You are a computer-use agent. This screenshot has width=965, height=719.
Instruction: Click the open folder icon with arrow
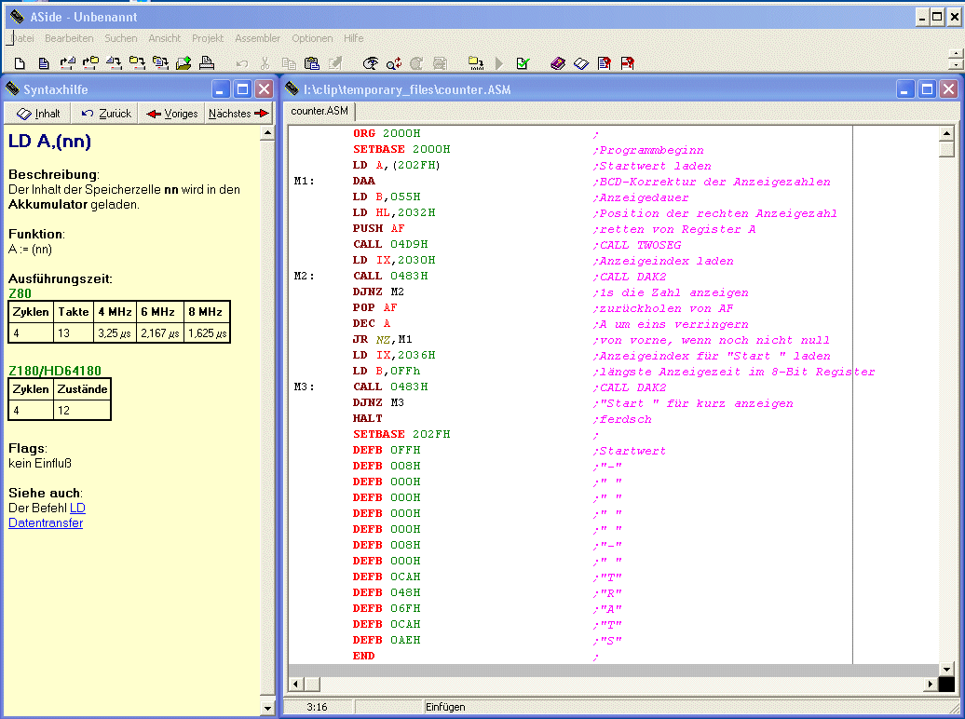90,62
